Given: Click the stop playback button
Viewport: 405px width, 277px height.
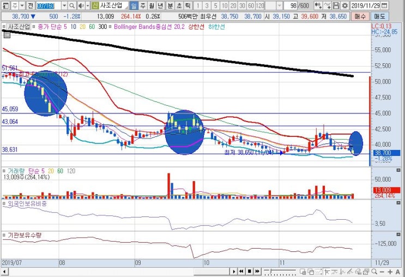Looking at the screenshot, I should (250, 272).
